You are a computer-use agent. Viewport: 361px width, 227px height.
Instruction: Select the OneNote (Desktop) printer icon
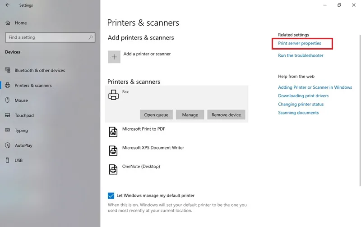pyautogui.click(x=113, y=169)
